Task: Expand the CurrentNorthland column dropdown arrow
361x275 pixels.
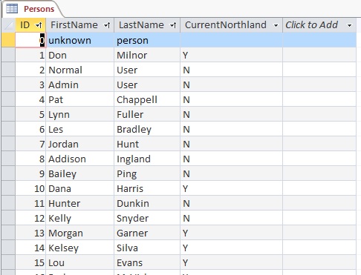Action: tap(276, 25)
